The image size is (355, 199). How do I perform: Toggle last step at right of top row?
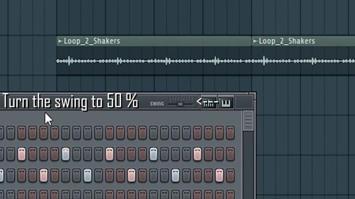click(230, 133)
